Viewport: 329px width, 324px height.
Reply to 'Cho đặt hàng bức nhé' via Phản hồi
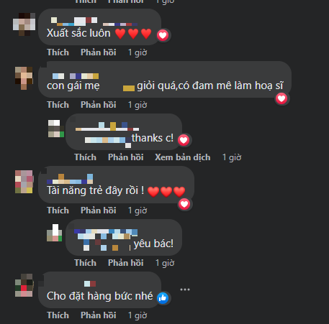point(99,315)
